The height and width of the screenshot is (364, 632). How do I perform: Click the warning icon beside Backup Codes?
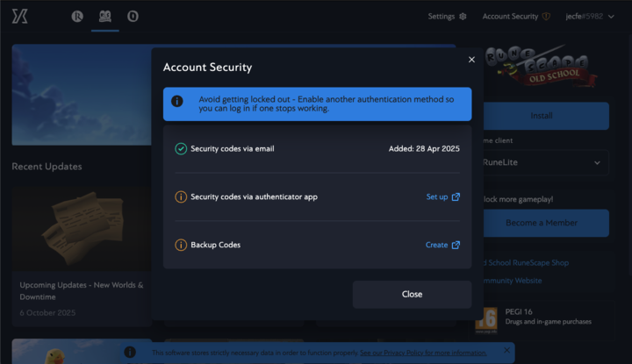[x=181, y=246]
